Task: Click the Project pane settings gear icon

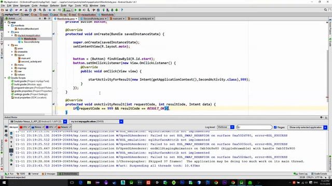Action: 45,19
